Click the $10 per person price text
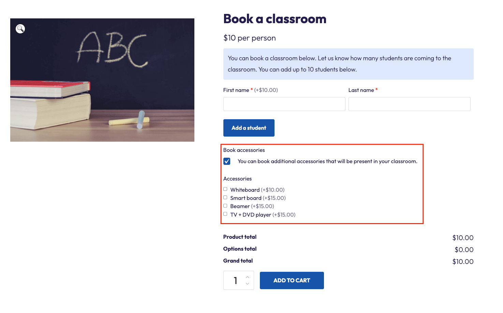The height and width of the screenshot is (313, 503). pos(249,38)
